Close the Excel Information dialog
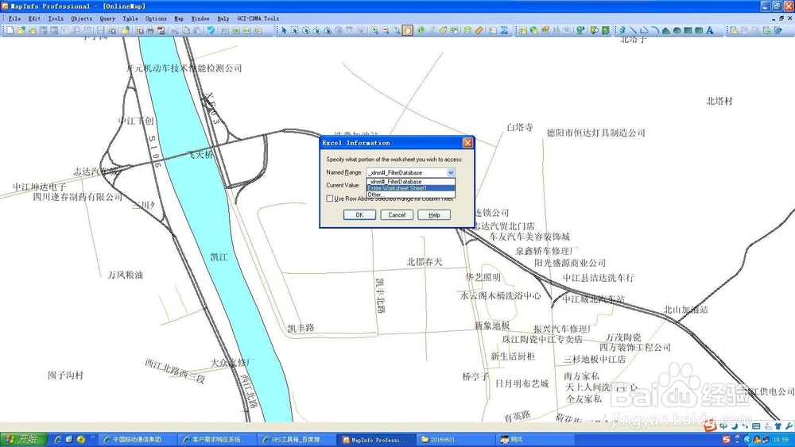The width and height of the screenshot is (795, 447). point(467,143)
